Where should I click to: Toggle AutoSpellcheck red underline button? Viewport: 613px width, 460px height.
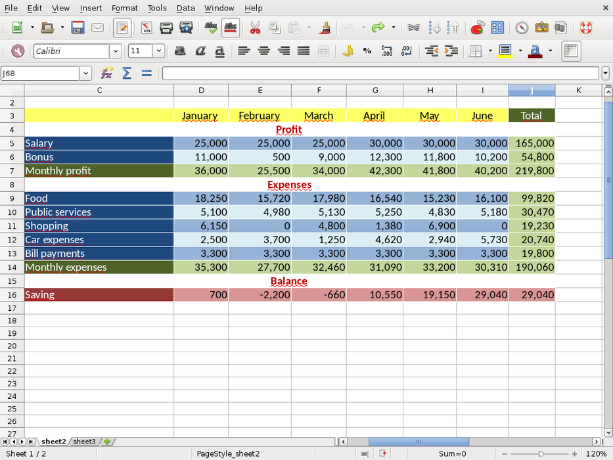tap(231, 28)
